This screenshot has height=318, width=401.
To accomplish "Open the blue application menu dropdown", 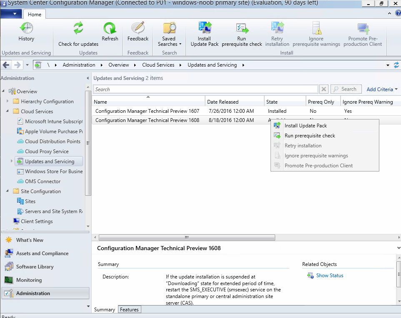I will coord(11,14).
